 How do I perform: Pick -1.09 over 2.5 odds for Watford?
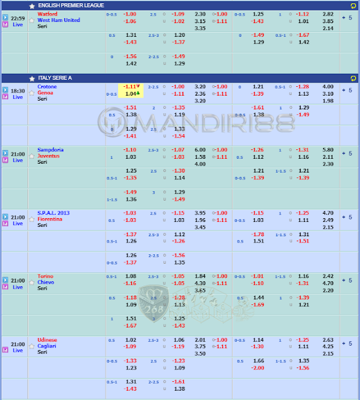[178, 14]
